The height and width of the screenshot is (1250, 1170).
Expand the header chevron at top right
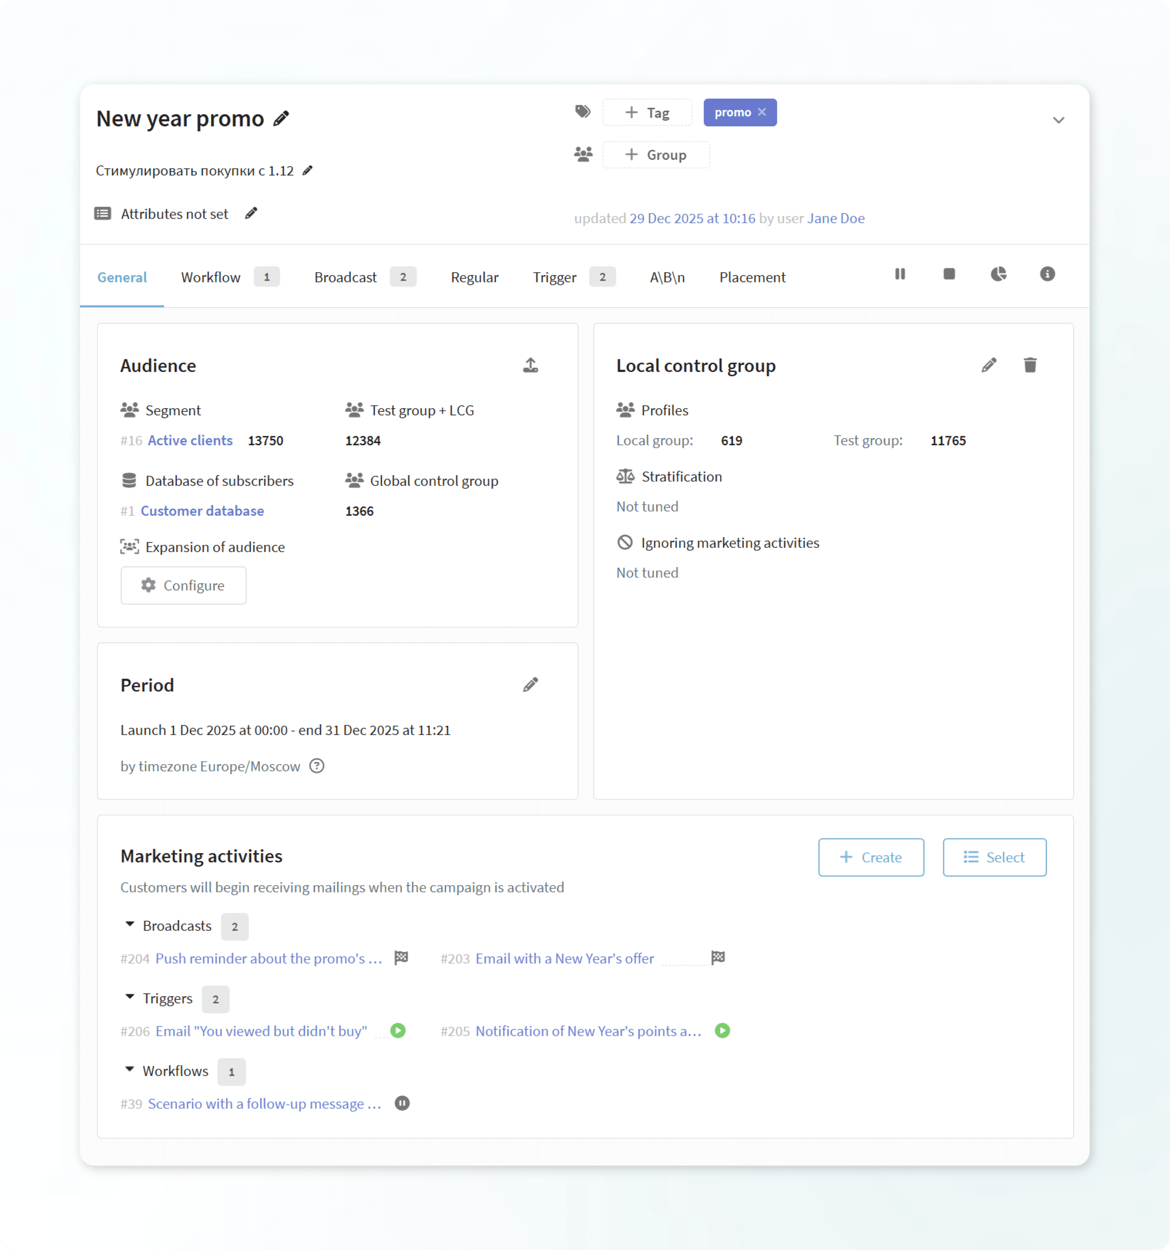1058,120
